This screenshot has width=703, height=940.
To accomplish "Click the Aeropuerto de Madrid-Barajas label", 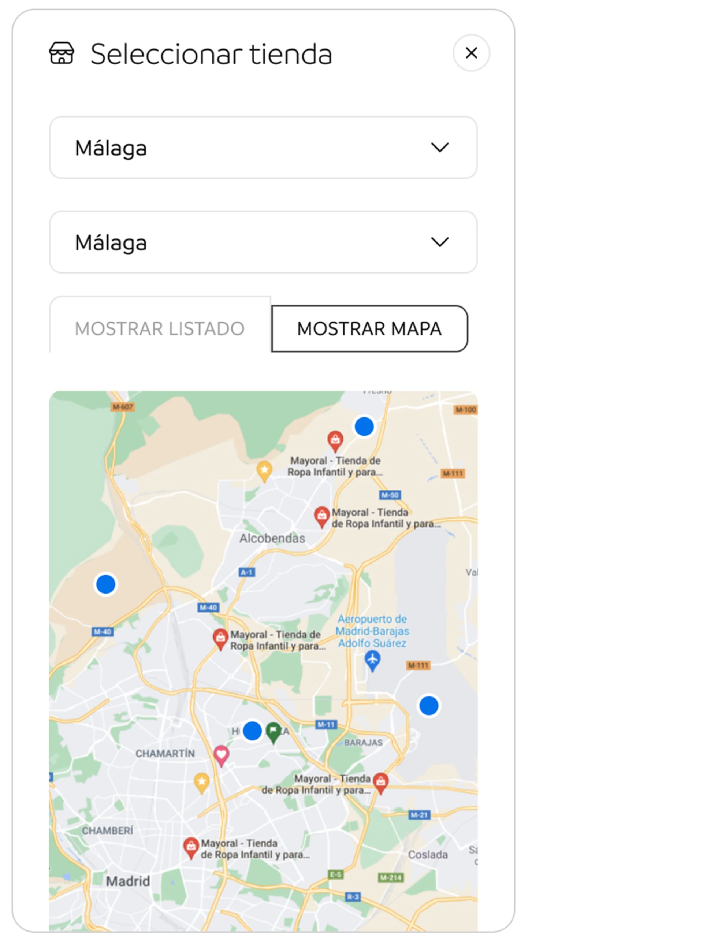I will pos(372,631).
